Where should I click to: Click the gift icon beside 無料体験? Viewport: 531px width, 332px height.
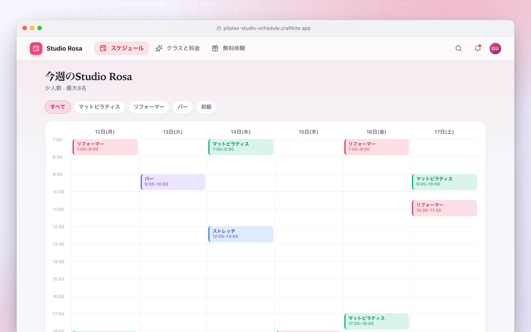pos(215,49)
